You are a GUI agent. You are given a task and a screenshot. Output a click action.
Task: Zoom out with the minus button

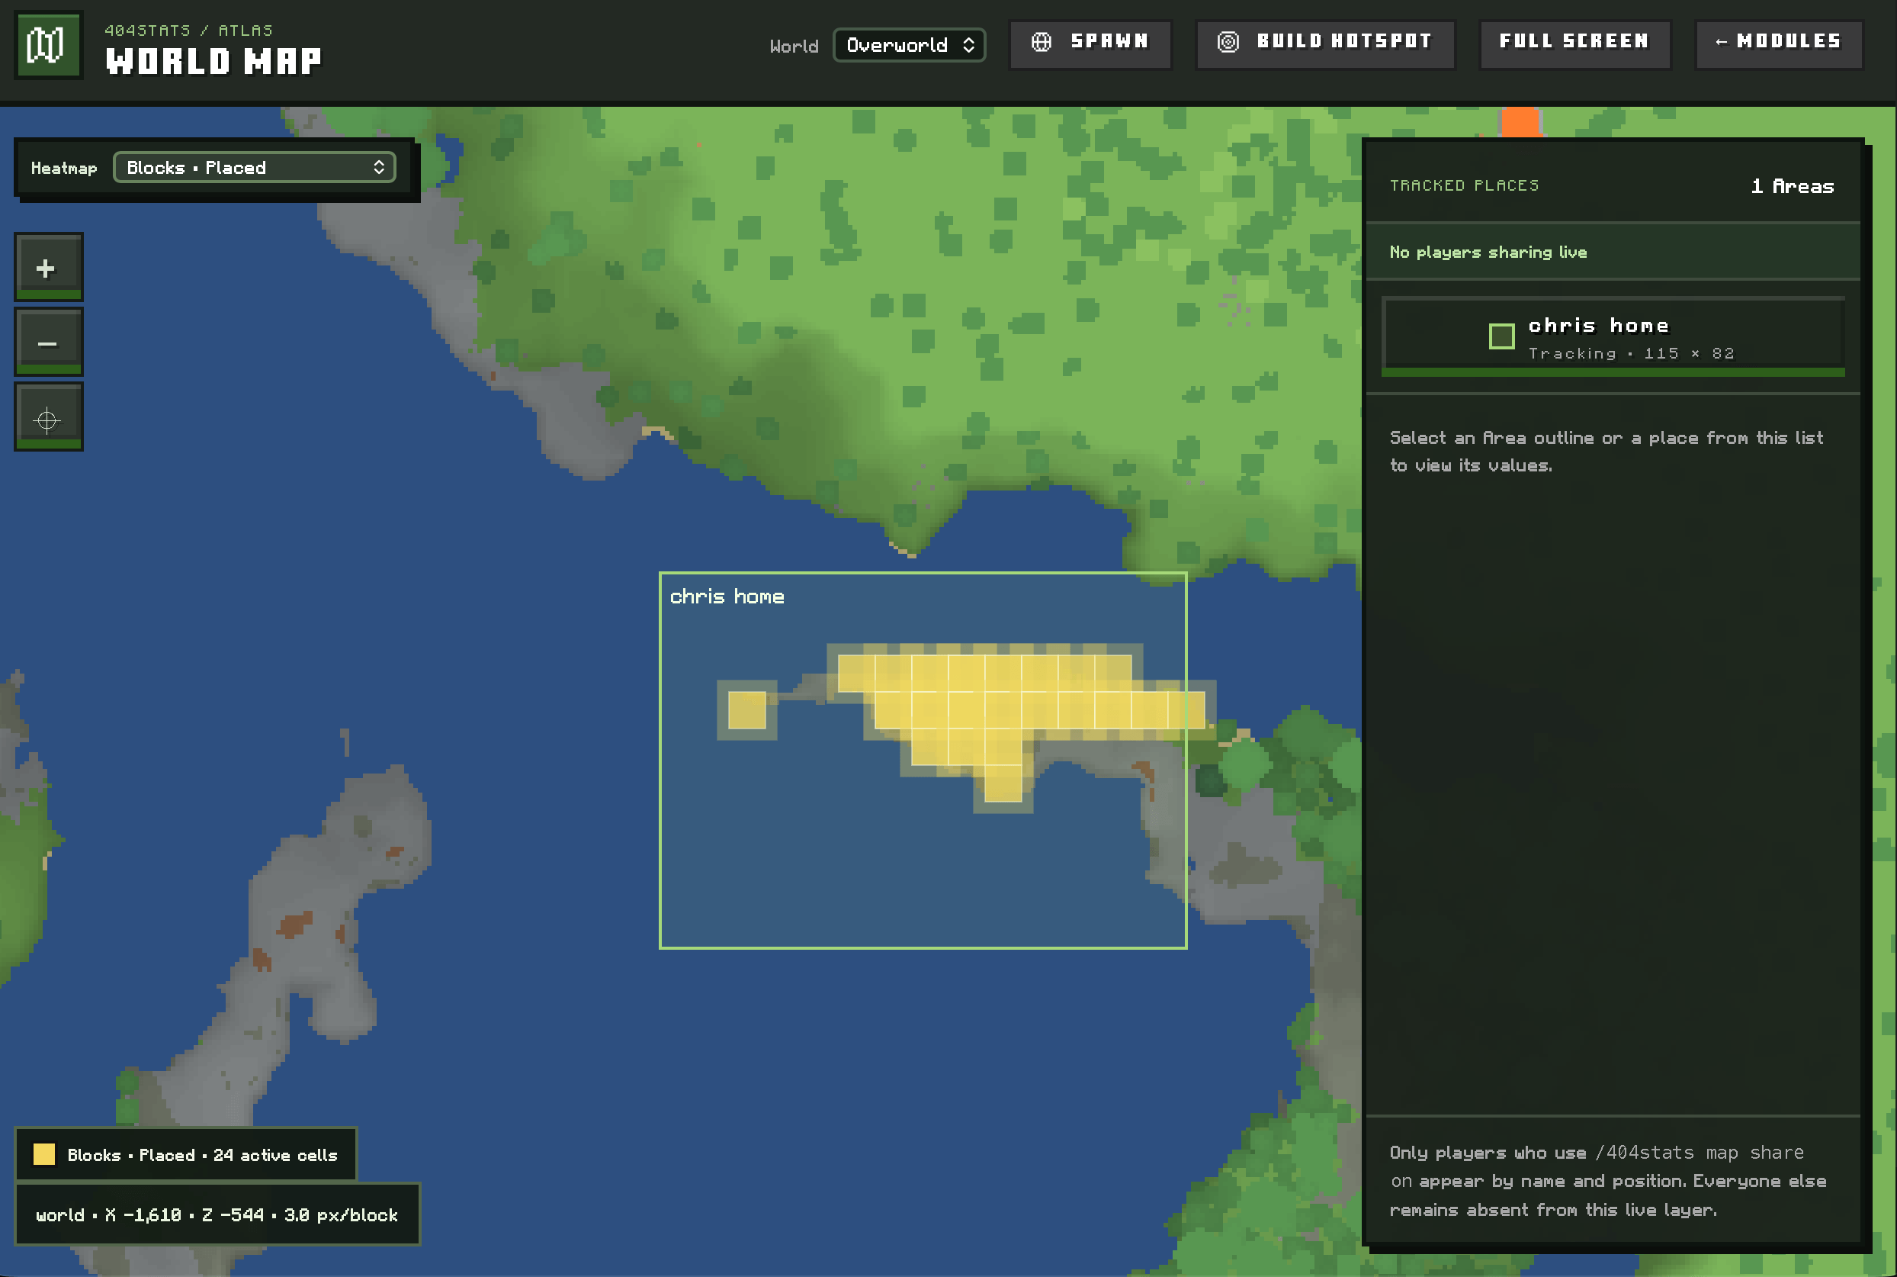tap(48, 342)
